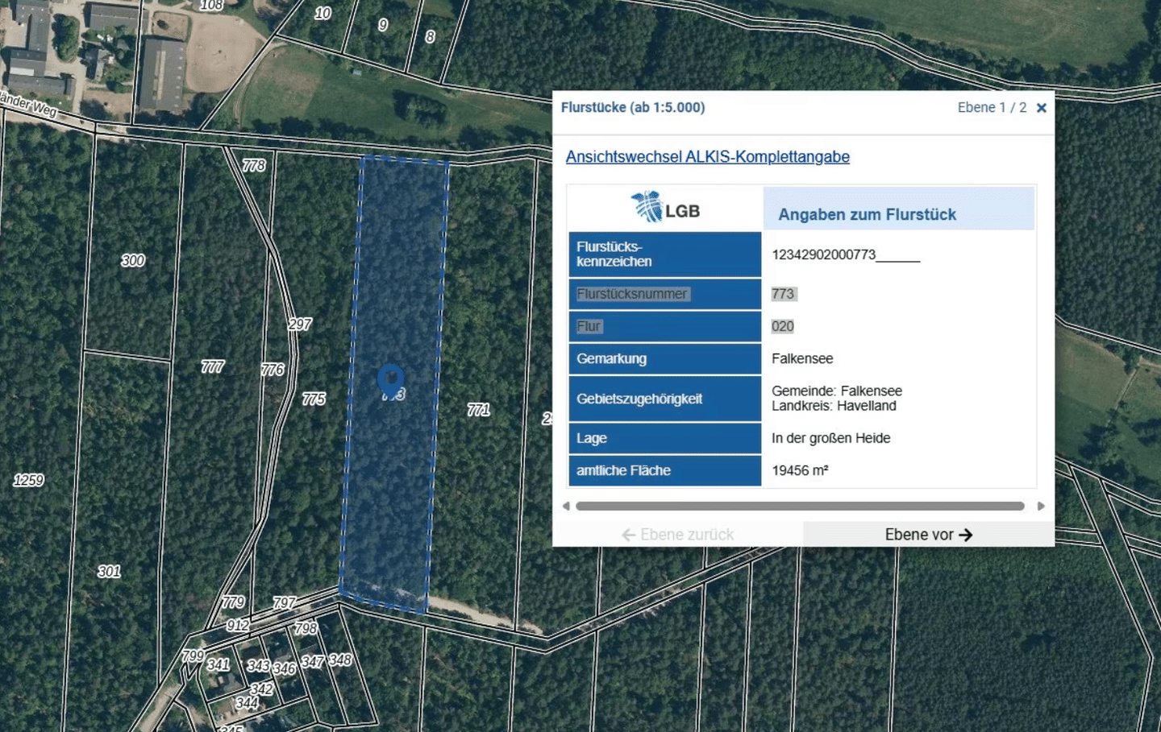Open Ansichtswechsel ALKIS-Komplettangabe link
Screen dimensions: 1161x732
coord(707,157)
